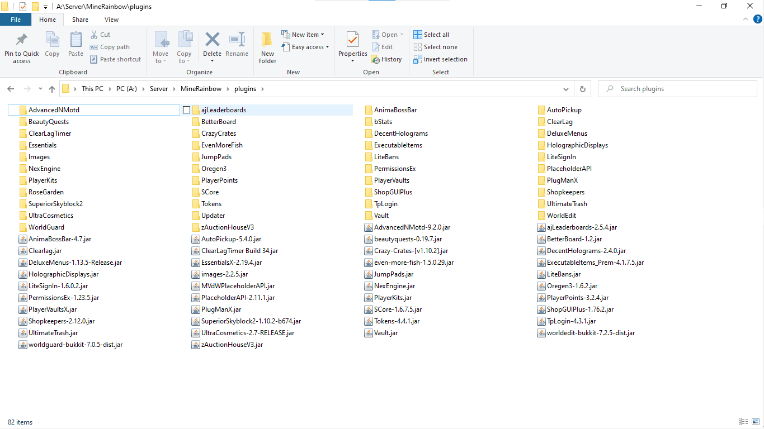Select the PlugManX.jar file icon
Viewport: 764px width, 429px height.
196,309
